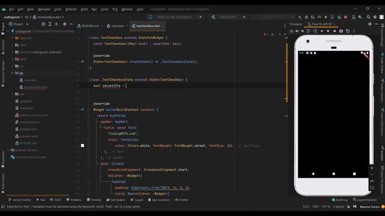Stop the running app with red square
The height and width of the screenshot is (216, 385).
345,17
